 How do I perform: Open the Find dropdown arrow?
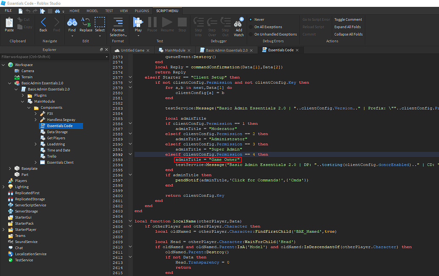[72, 36]
